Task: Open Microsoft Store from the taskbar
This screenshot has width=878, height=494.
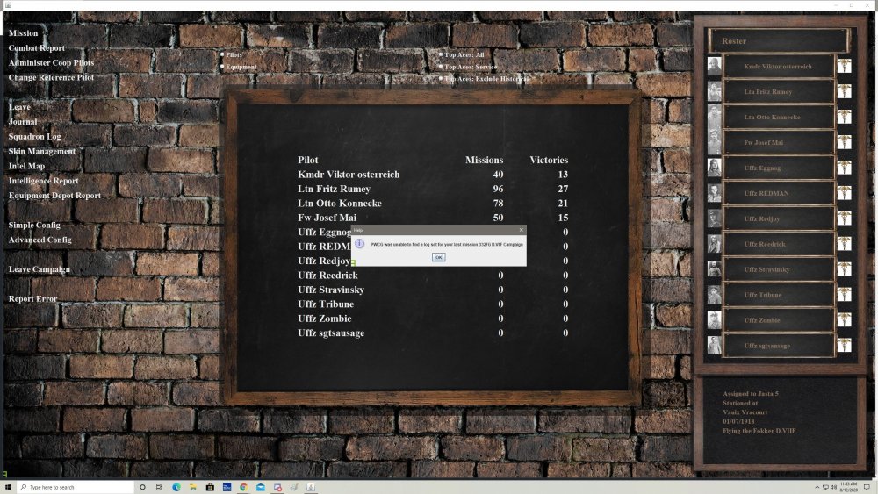Action: tap(210, 487)
